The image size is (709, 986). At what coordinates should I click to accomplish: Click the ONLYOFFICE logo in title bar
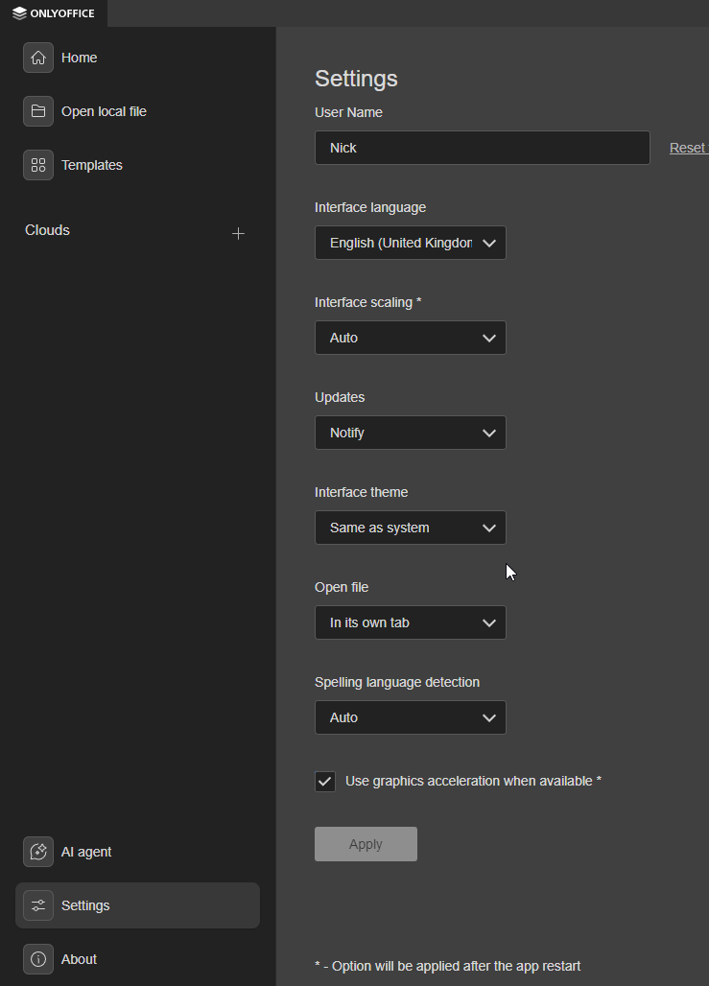[54, 13]
